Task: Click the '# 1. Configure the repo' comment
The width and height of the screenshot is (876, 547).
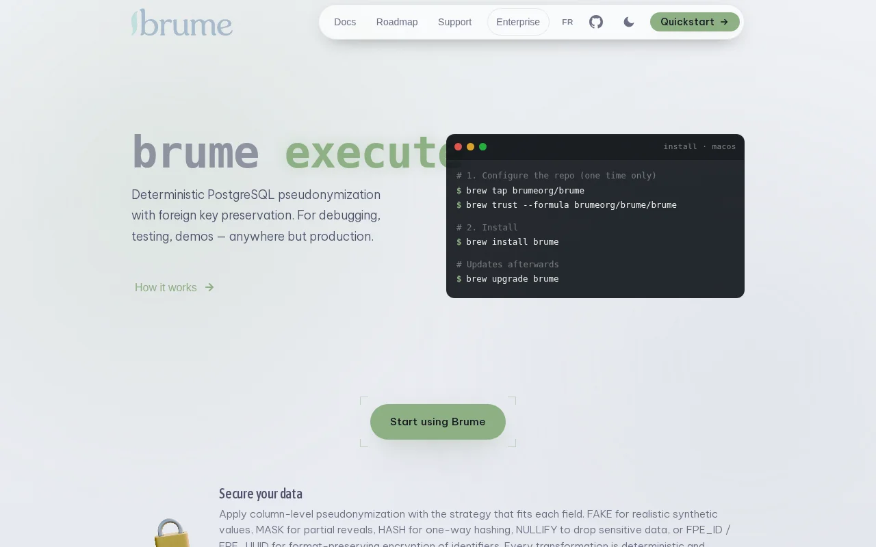Action: 556,175
